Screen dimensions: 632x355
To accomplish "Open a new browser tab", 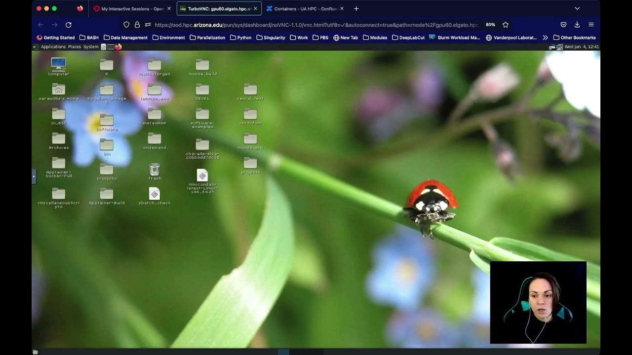I will click(x=356, y=8).
